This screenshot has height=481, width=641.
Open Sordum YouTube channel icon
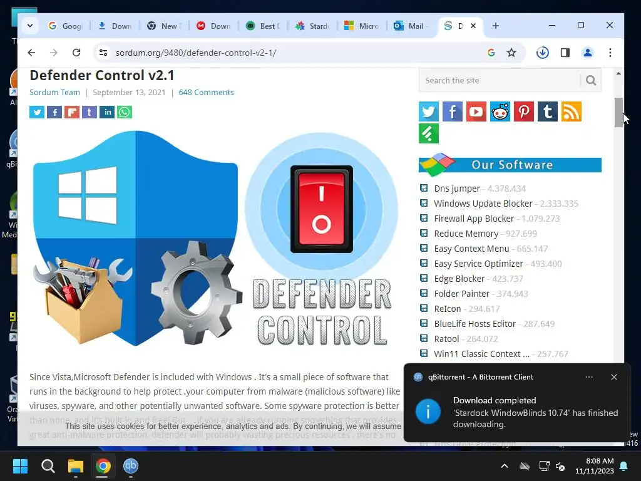(476, 111)
